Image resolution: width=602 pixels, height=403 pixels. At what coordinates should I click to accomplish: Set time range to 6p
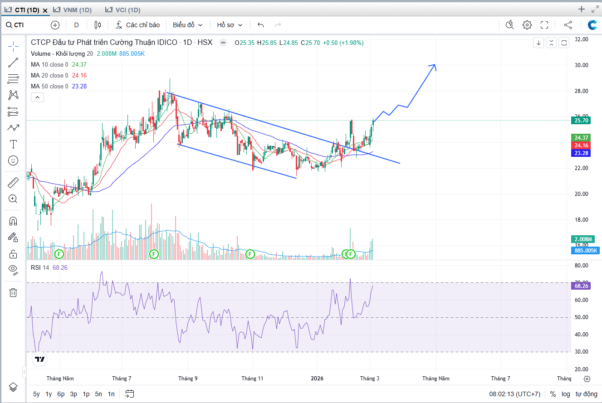click(x=61, y=394)
